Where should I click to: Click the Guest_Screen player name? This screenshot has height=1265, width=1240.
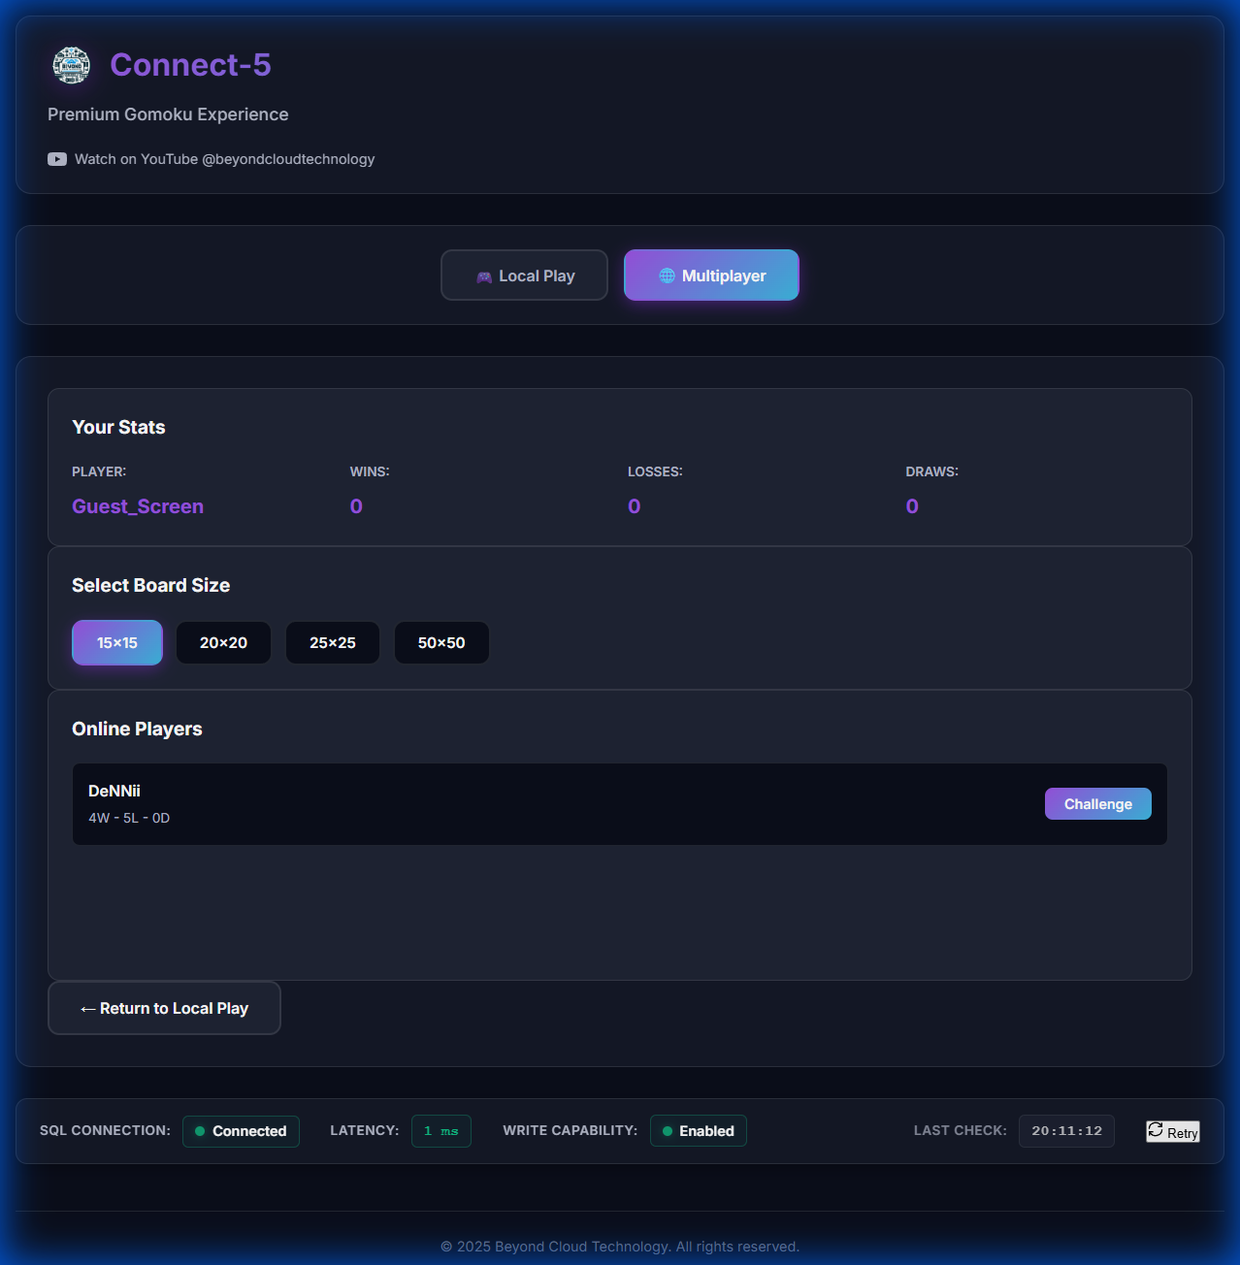137,505
